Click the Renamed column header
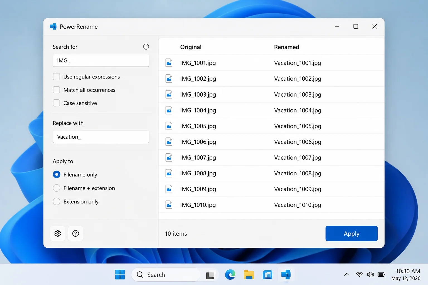Image resolution: width=428 pixels, height=285 pixels. click(286, 47)
